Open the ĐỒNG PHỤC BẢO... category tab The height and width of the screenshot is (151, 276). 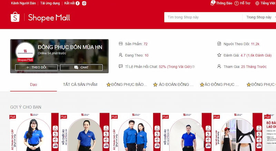point(127,85)
